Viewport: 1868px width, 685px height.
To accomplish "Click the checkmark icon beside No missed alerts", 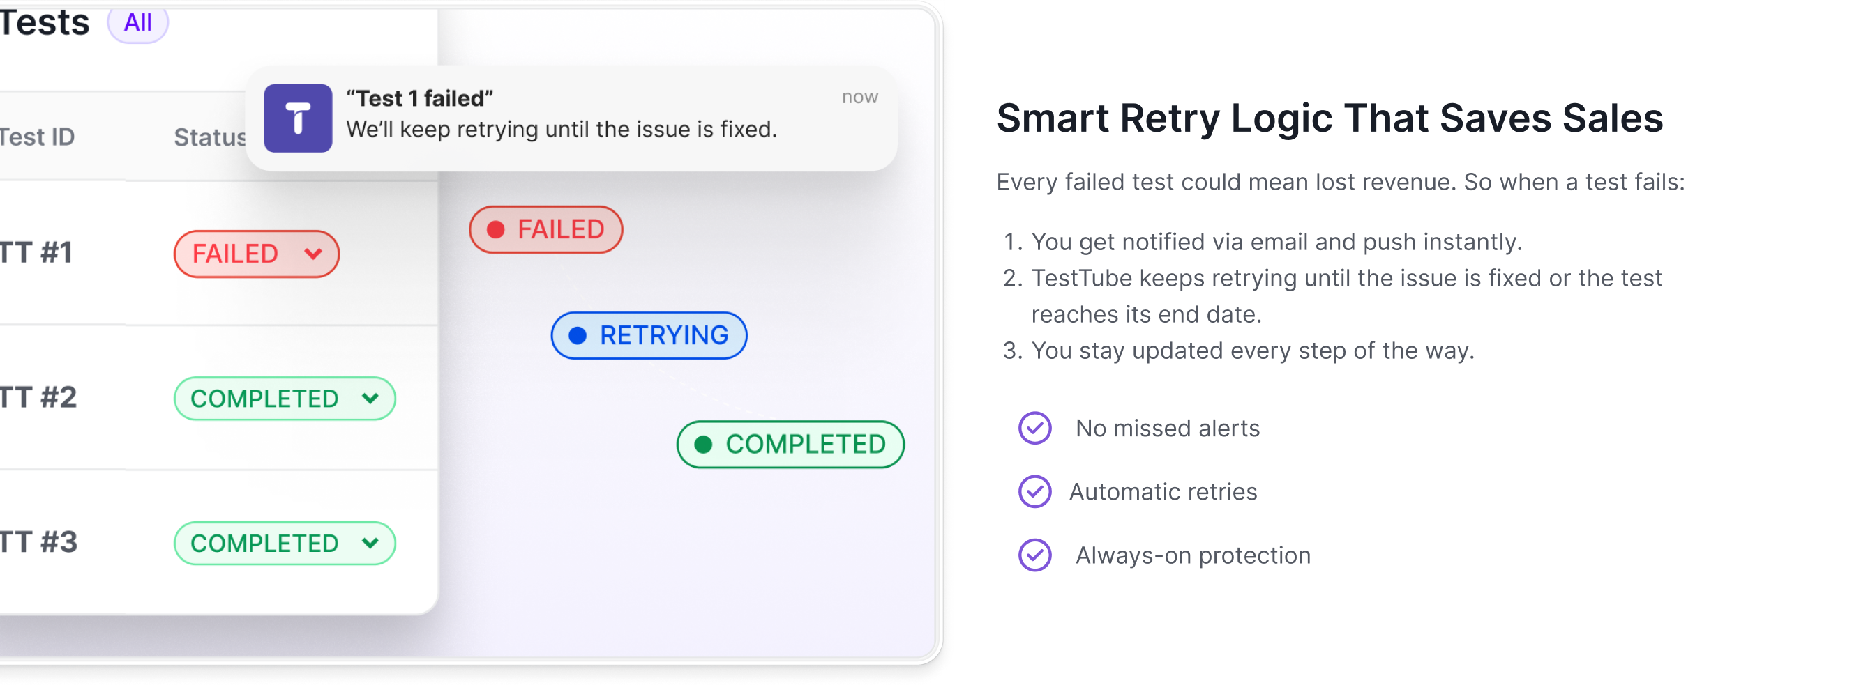I will 1035,428.
